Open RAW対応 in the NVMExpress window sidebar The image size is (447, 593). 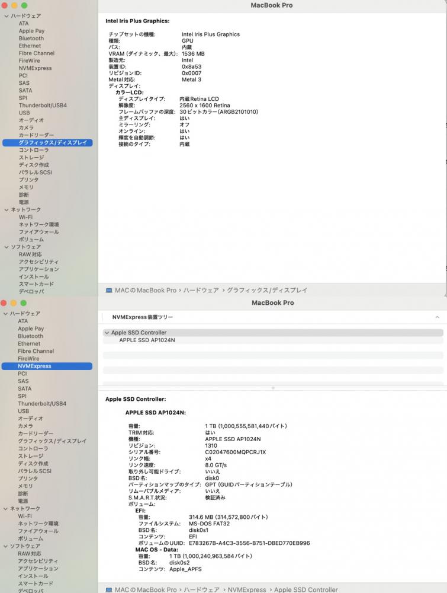point(30,554)
